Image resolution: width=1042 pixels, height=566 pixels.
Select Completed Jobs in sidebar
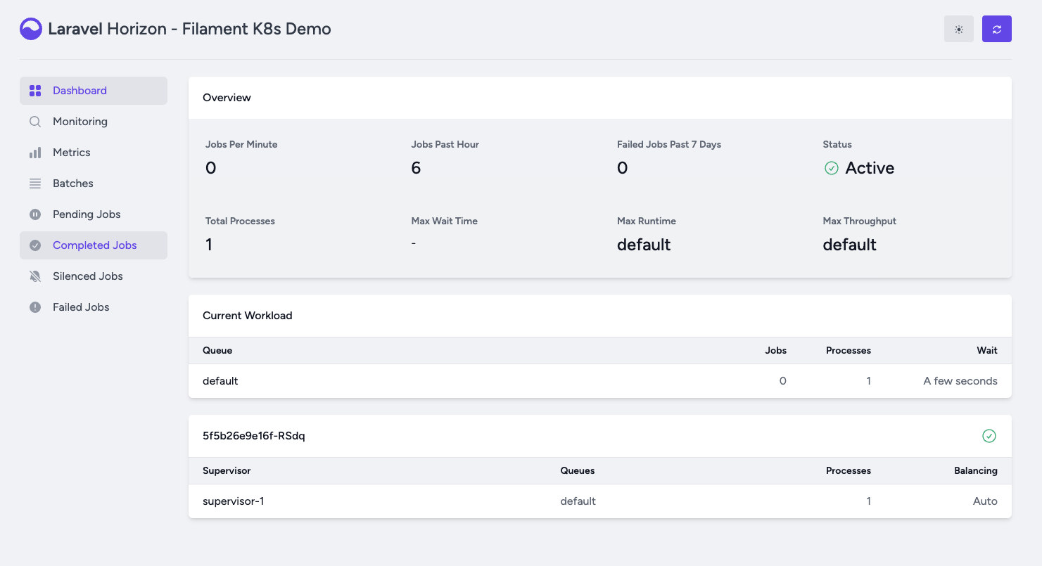[94, 245]
